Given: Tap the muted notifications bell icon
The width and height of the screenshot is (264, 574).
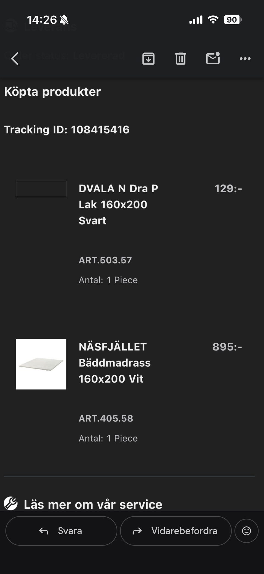Looking at the screenshot, I should (64, 20).
